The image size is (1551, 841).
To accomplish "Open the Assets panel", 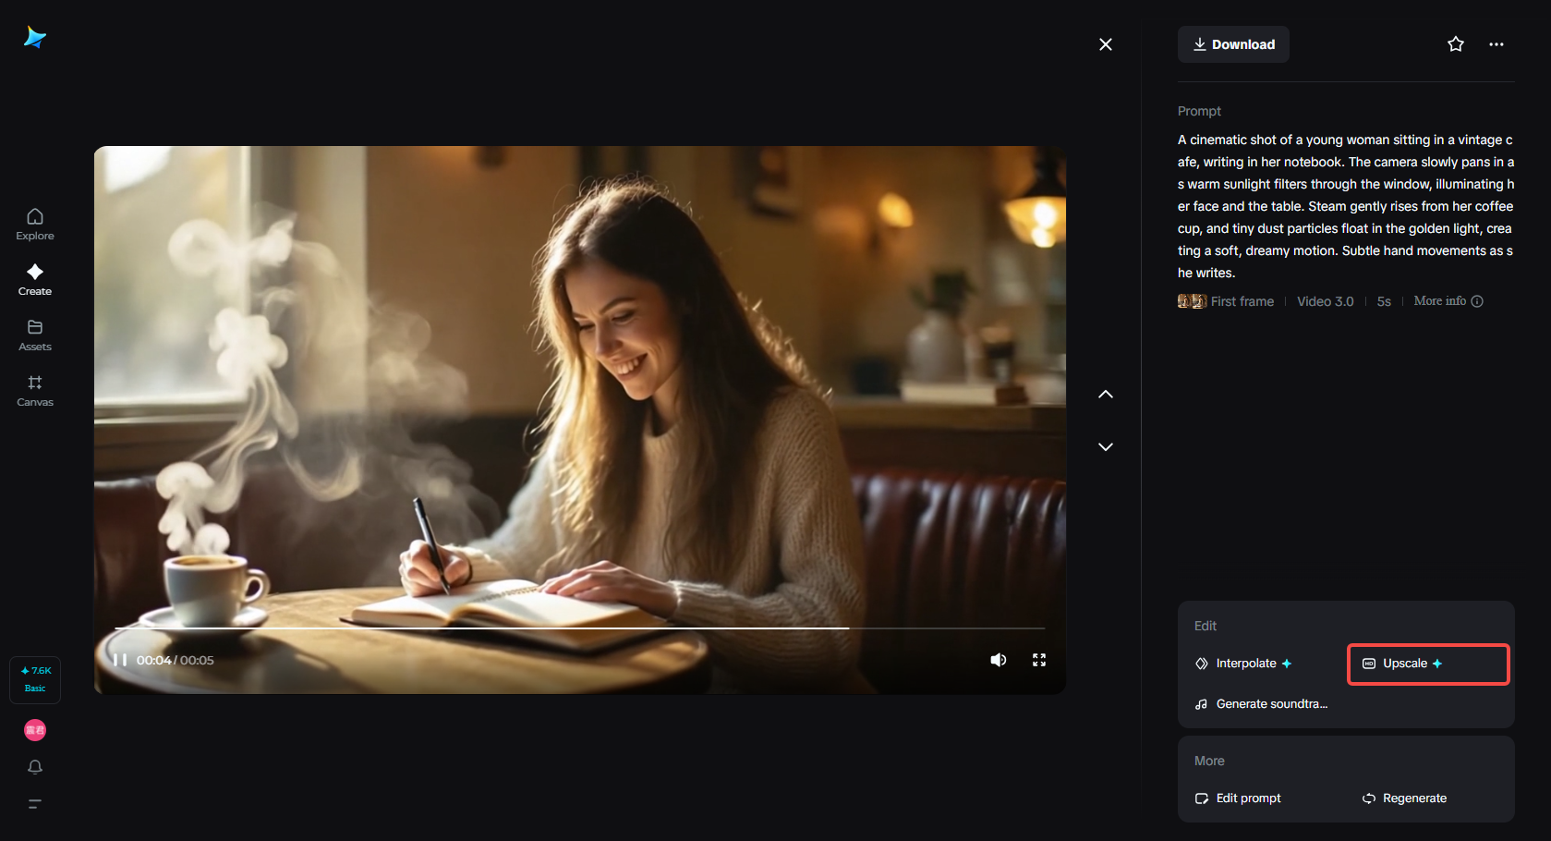I will (x=34, y=335).
